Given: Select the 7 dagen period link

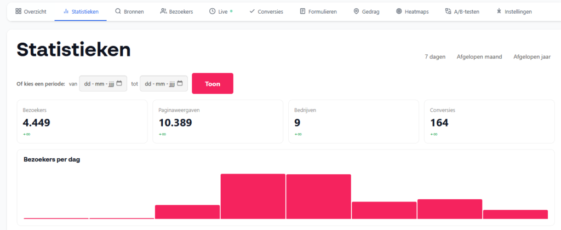Looking at the screenshot, I should (x=435, y=57).
